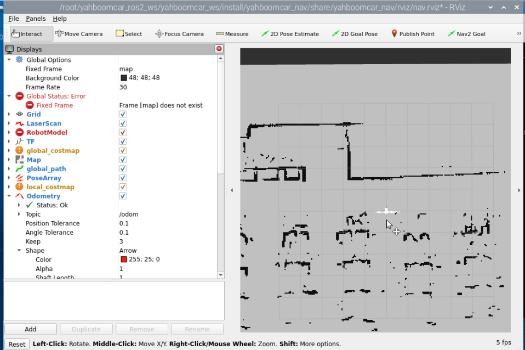Disable the global_costmap display checkbox
The height and width of the screenshot is (350, 525).
tap(123, 150)
